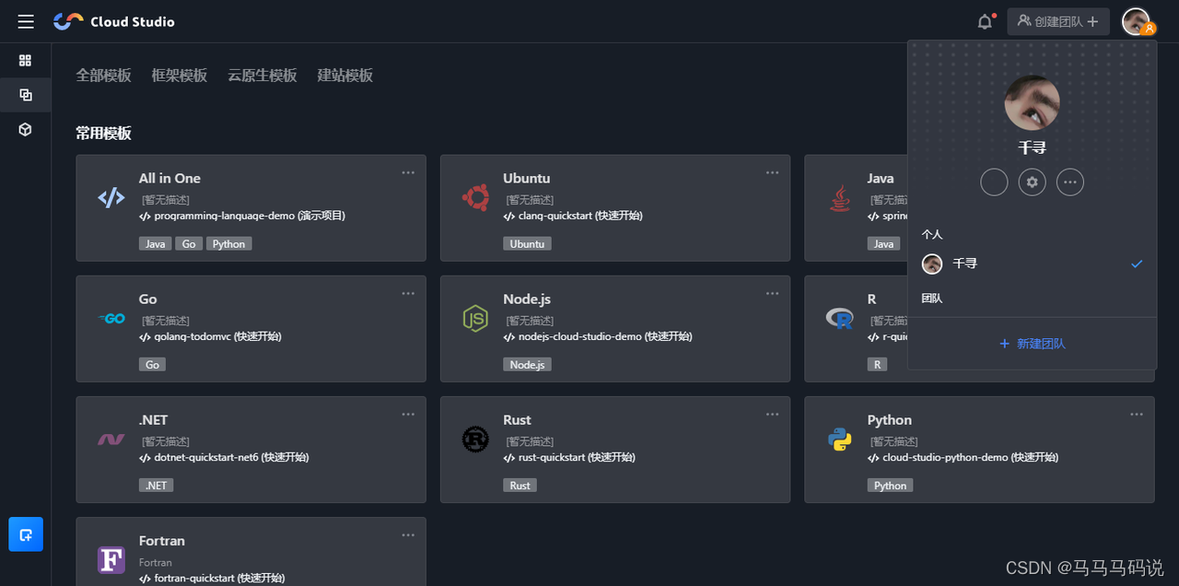Open the All in One template title
Screen dimensions: 1179x586
tap(169, 179)
